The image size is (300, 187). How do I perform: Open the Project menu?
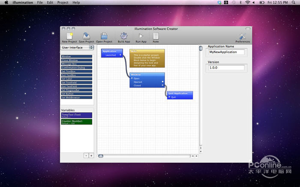[63, 3]
